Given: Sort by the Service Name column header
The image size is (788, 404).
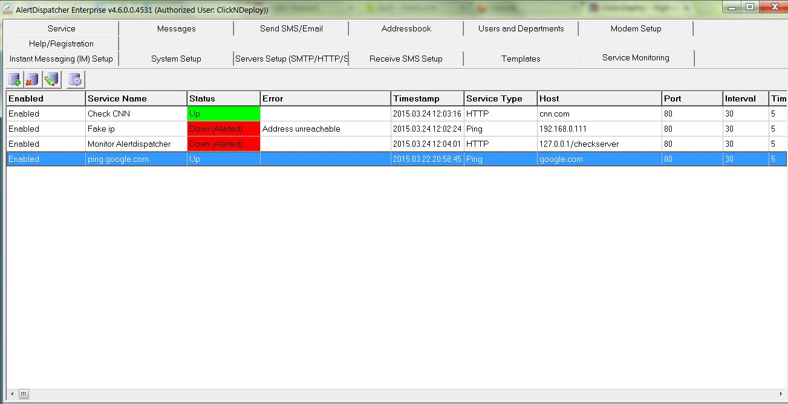Looking at the screenshot, I should (x=136, y=98).
